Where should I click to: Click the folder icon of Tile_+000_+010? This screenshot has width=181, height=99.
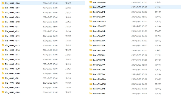3,22
